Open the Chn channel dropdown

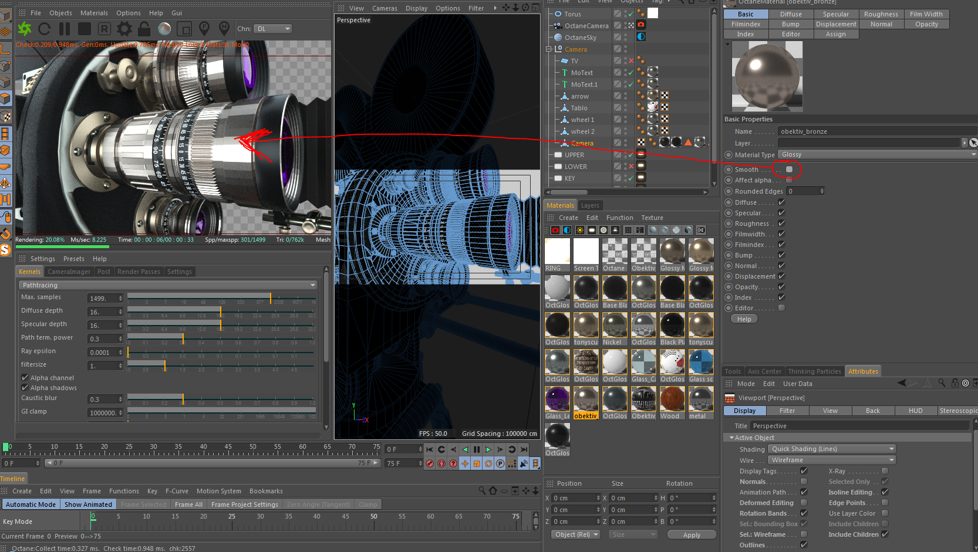(273, 29)
